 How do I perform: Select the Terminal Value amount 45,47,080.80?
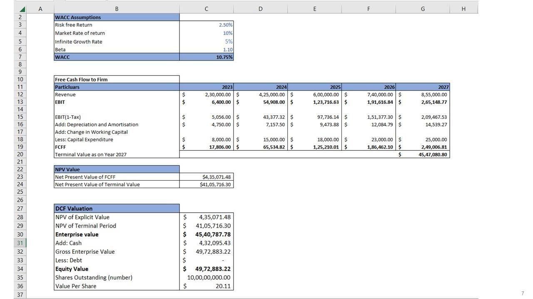pos(423,154)
